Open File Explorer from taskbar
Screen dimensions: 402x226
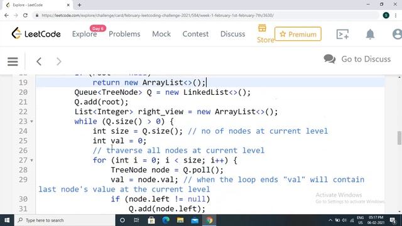pos(180,220)
